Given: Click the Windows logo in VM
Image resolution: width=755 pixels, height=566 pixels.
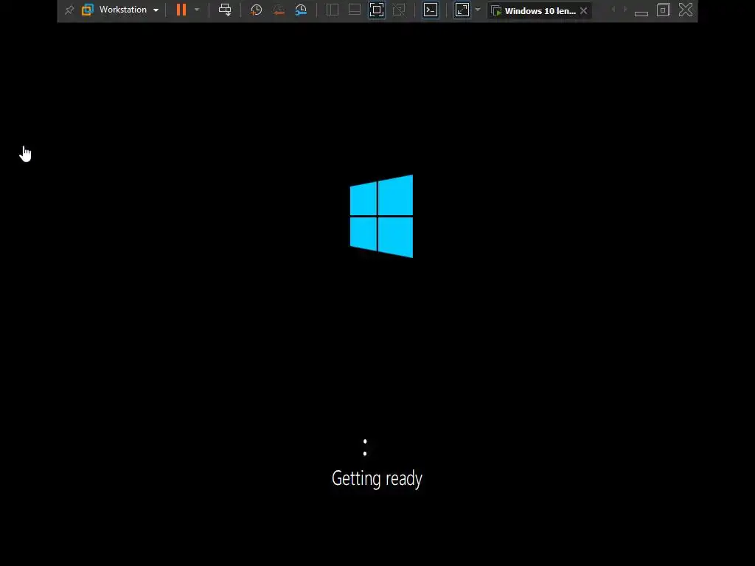Looking at the screenshot, I should [381, 216].
